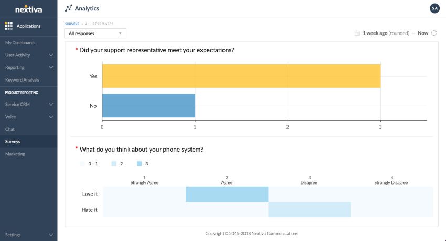
Task: Expand the Voice menu chevron
Action: (51, 117)
